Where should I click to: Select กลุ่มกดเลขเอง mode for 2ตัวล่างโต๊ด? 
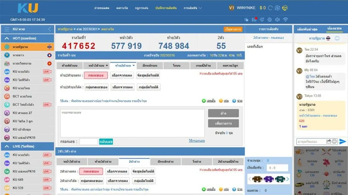92,181
